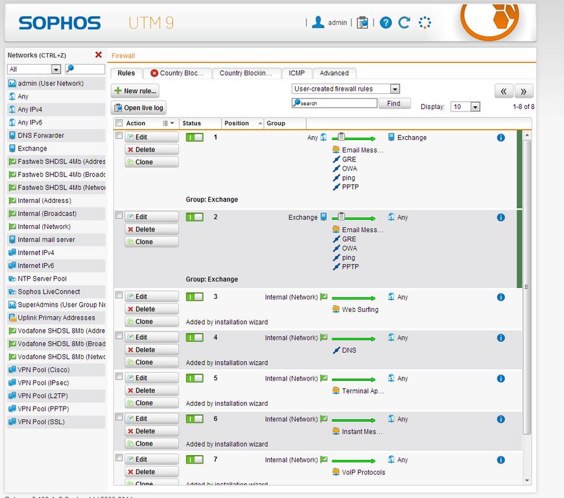Click the info icon for rule 6
Screen dimensions: 564x498
coord(500,419)
